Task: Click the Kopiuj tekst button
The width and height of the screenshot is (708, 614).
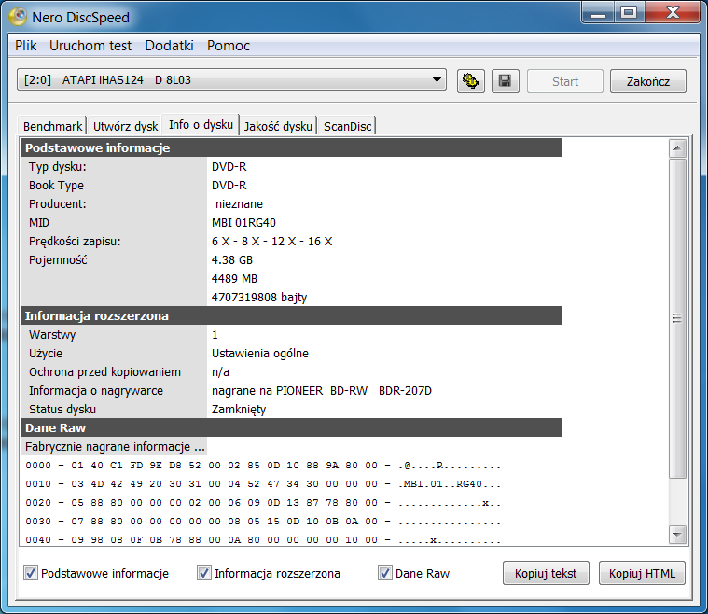Action: (546, 573)
